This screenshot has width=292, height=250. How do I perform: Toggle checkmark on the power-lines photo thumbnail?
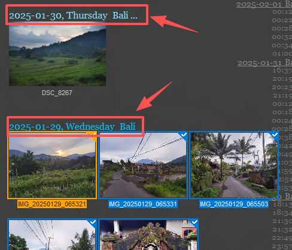(93, 222)
